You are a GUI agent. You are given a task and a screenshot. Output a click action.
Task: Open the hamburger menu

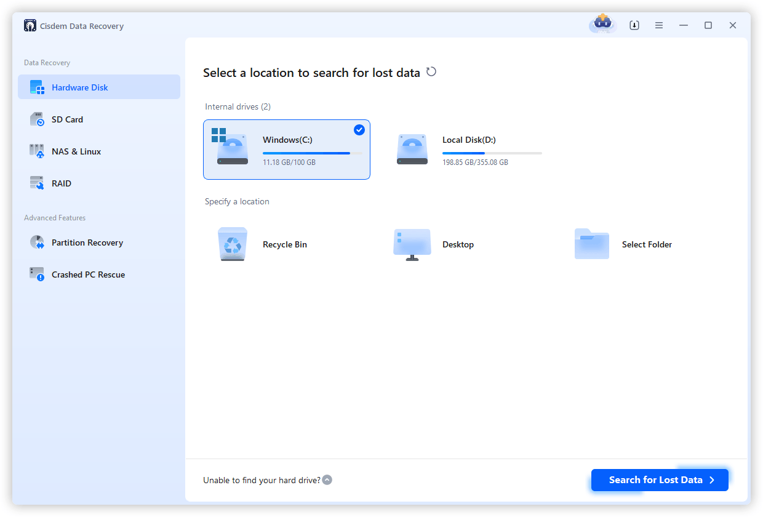658,25
